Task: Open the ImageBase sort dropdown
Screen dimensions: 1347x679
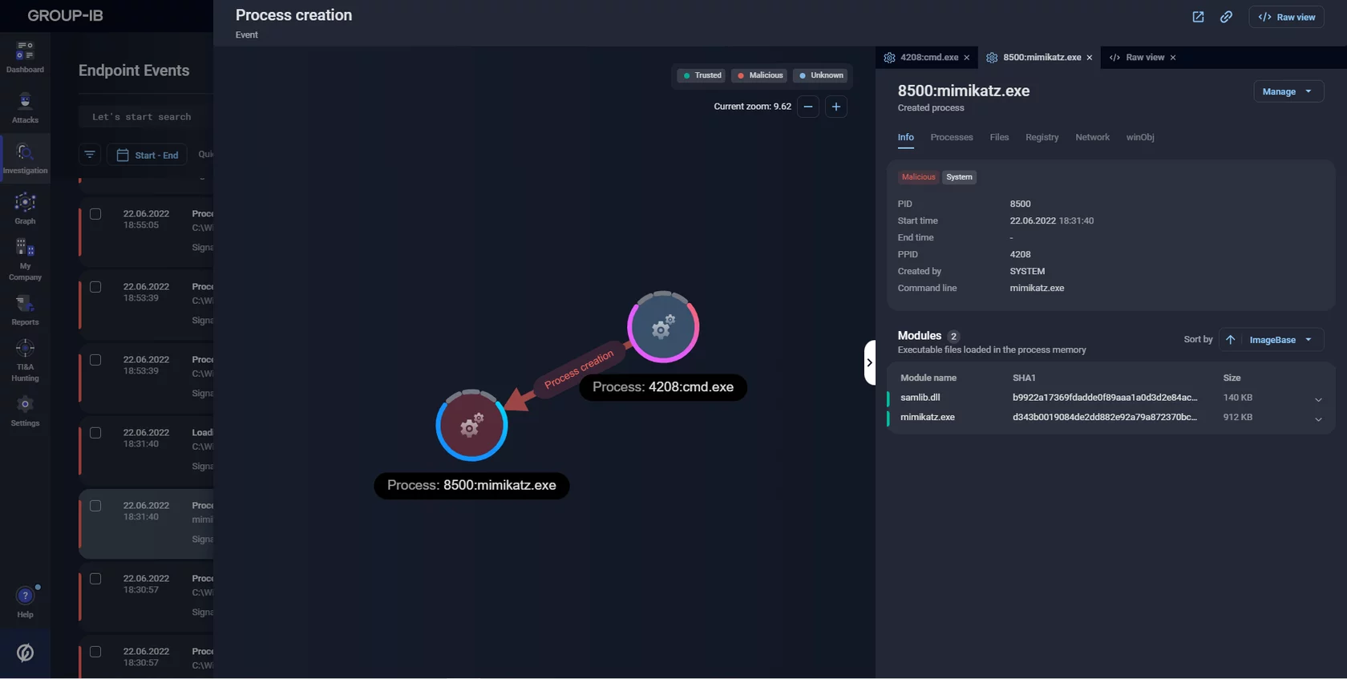Action: (1280, 340)
